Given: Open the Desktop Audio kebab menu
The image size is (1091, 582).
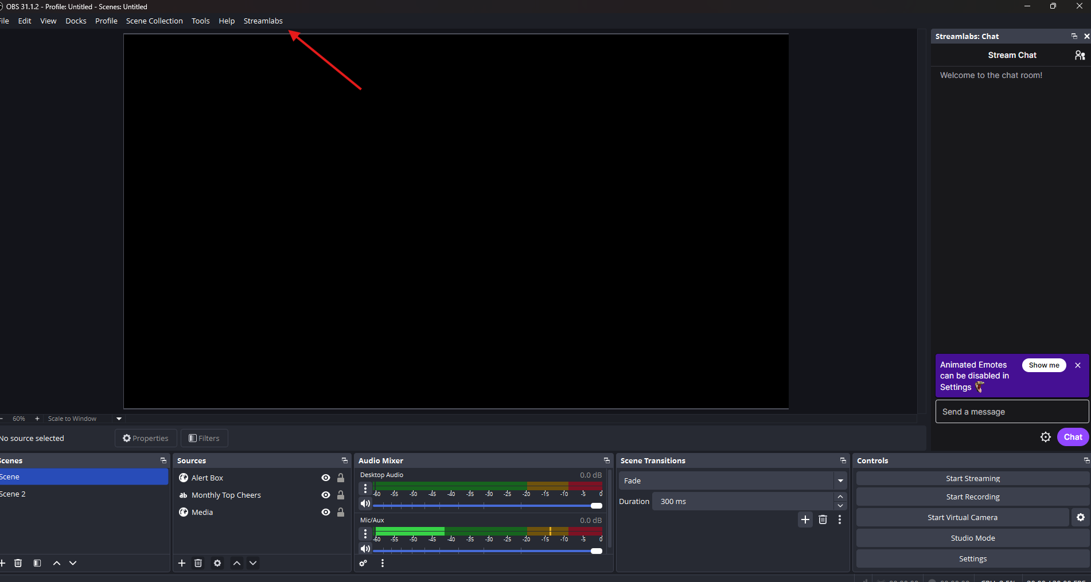Looking at the screenshot, I should click(365, 488).
